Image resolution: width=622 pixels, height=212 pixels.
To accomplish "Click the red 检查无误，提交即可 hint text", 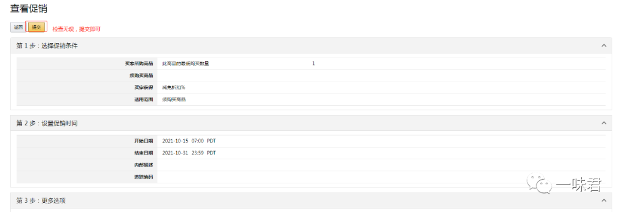I will tap(77, 29).
